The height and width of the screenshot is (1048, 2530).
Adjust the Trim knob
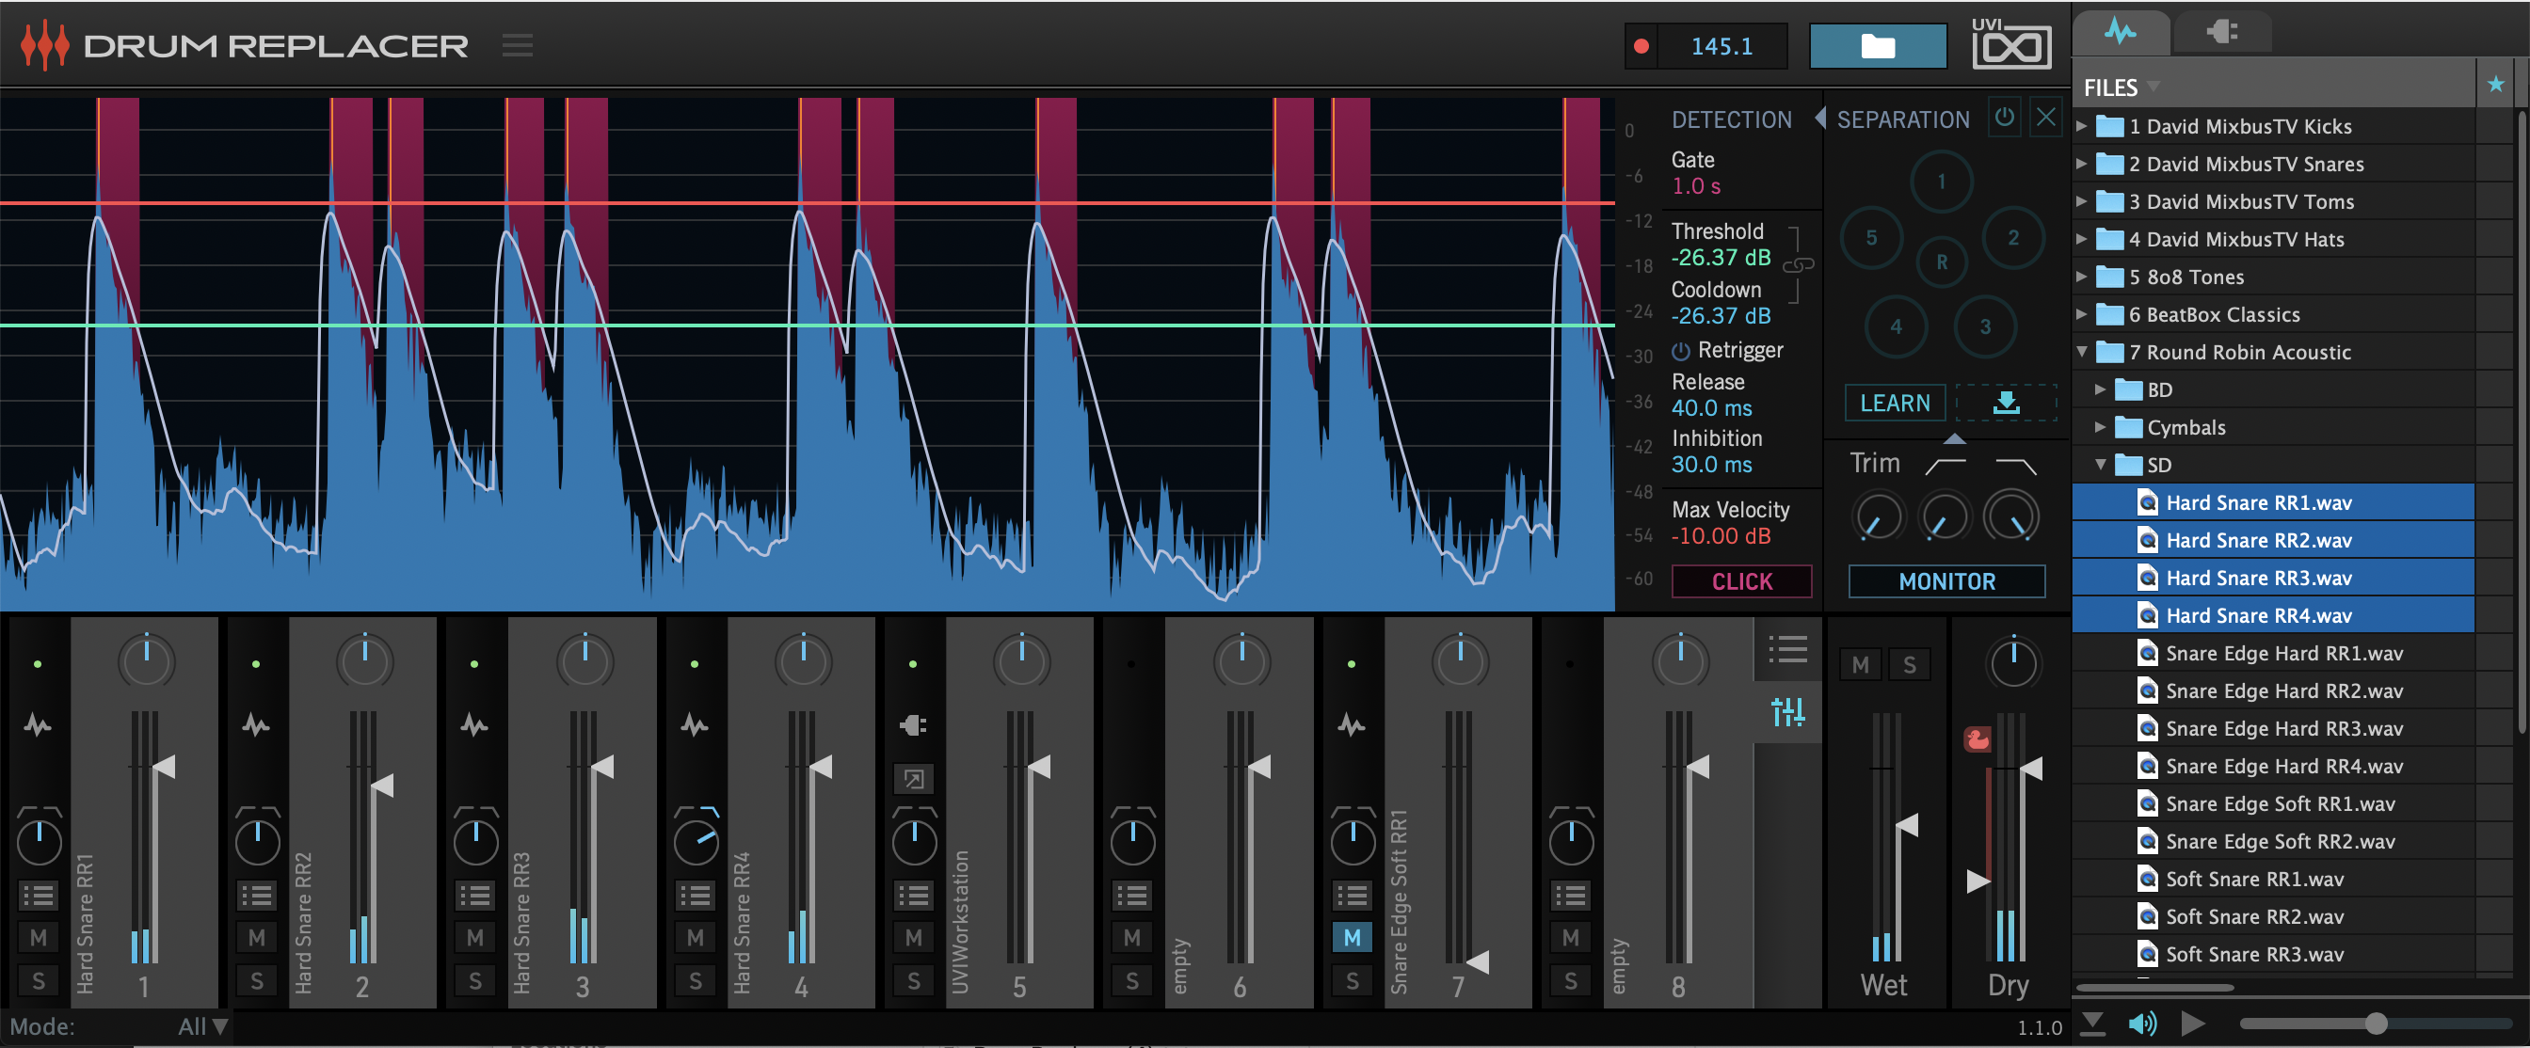click(1878, 517)
